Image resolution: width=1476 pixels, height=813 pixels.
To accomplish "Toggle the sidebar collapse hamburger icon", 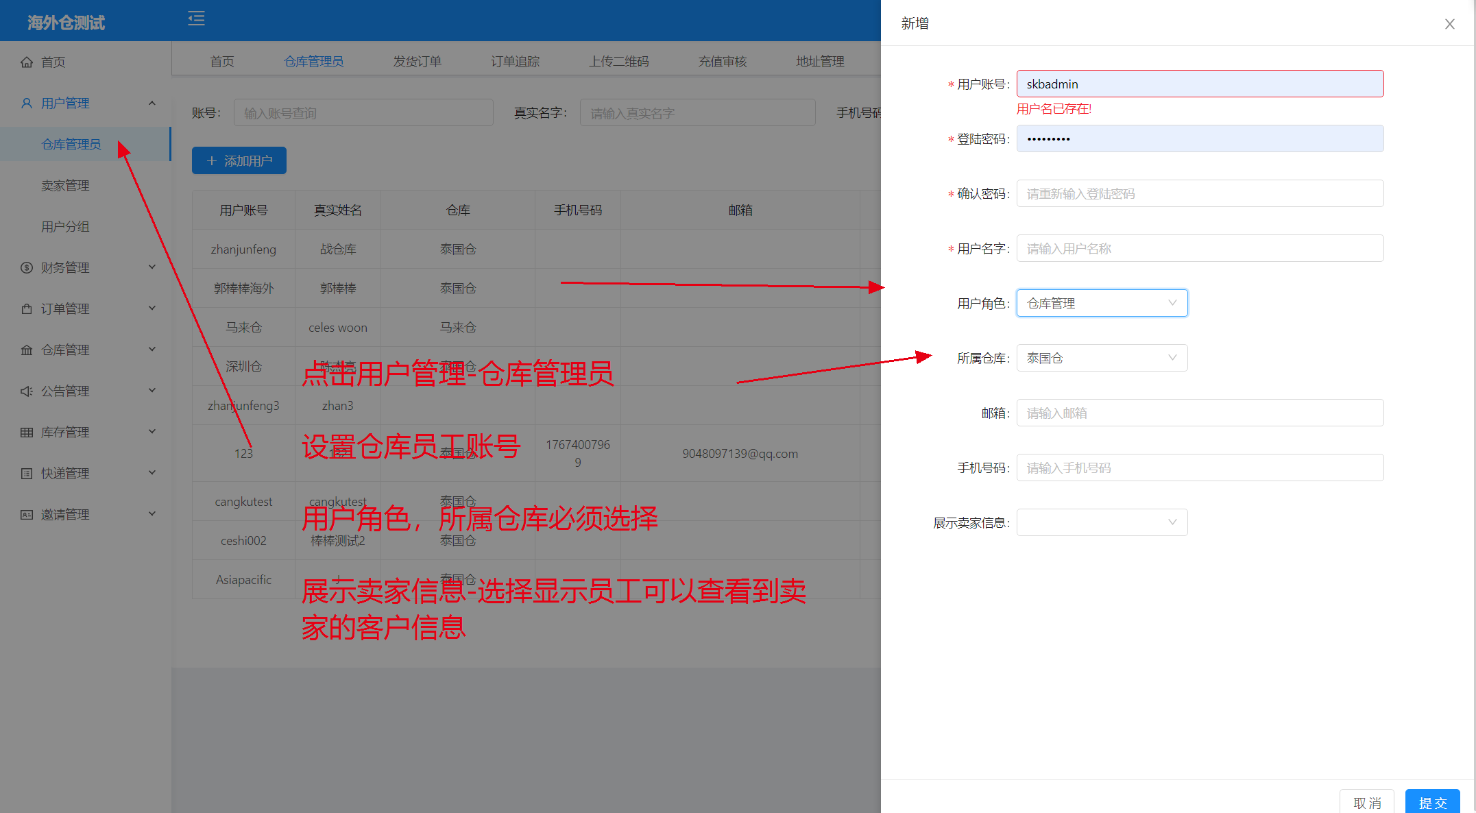I will 196,19.
